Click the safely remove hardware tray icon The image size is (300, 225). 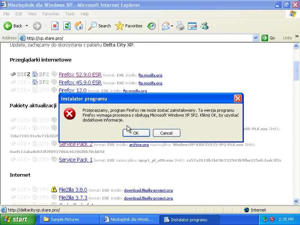(265, 219)
